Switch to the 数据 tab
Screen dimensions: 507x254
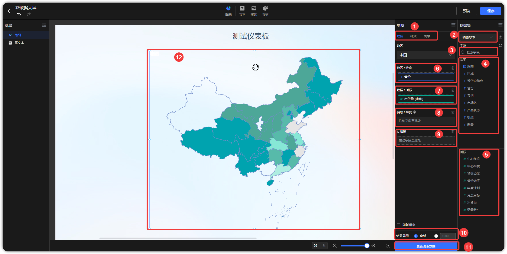point(400,36)
